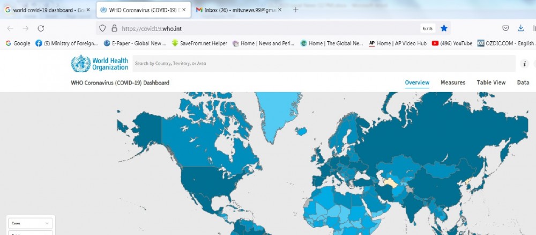The height and width of the screenshot is (235, 536).
Task: Click the info icon beside search bar
Action: pos(525,64)
